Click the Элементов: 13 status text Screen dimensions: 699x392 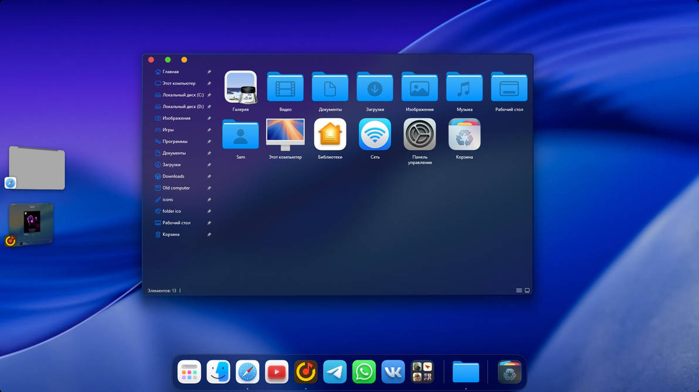coord(162,291)
